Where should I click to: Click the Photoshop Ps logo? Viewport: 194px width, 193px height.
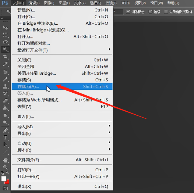click(x=5, y=3)
